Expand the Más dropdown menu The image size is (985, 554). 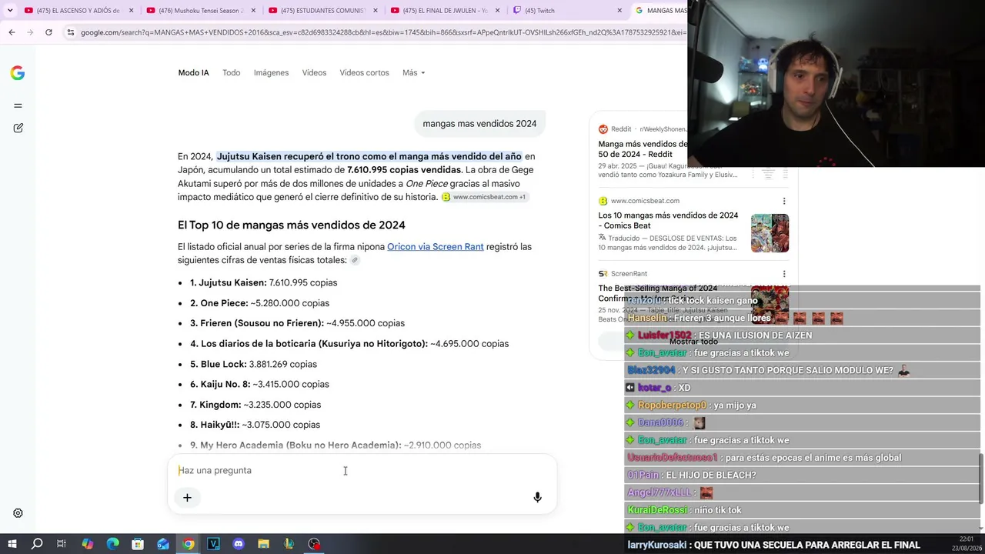tap(413, 73)
